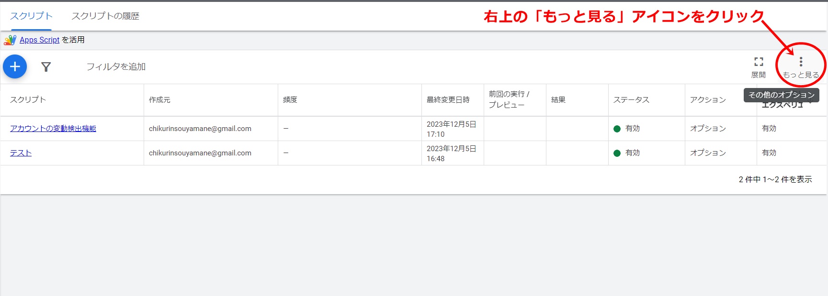Click the 展開 fullscreen expand icon
This screenshot has width=828, height=296.
click(x=759, y=62)
